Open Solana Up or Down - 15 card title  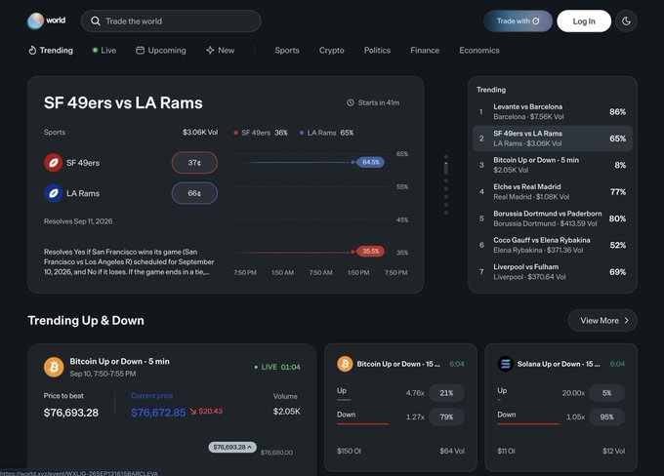point(559,364)
